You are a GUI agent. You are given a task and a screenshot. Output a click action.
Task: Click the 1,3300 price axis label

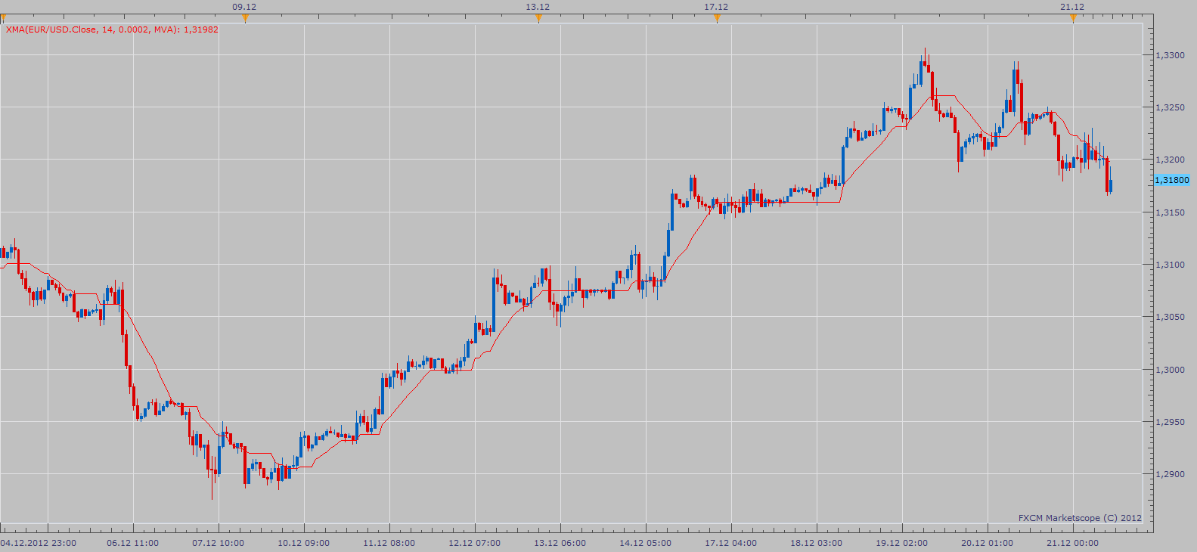(x=1170, y=55)
